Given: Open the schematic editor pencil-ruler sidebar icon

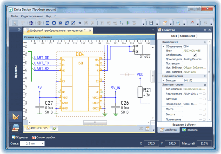Looking at the screenshot, I should [16, 117].
